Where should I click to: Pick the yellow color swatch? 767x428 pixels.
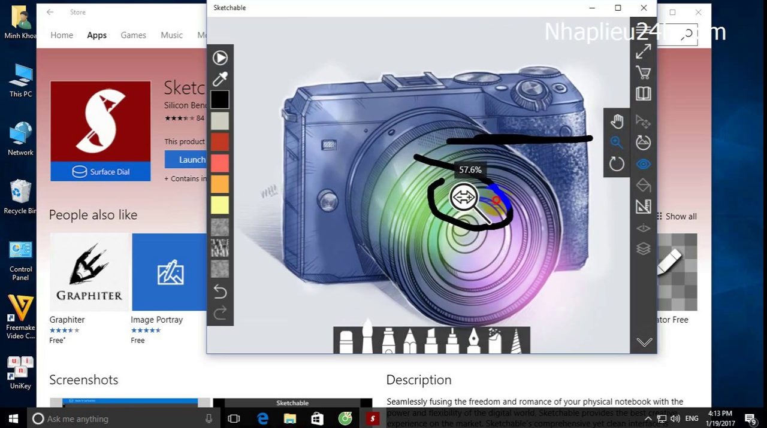pos(220,205)
